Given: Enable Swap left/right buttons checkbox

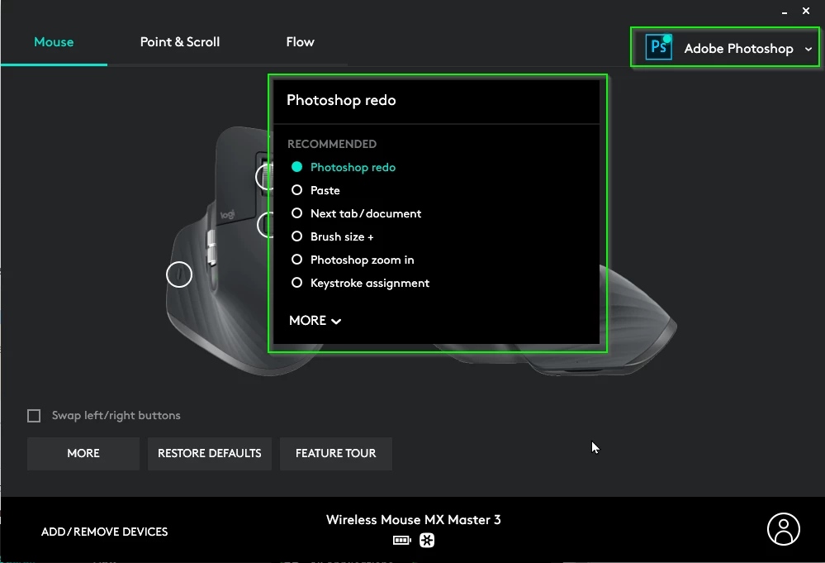Looking at the screenshot, I should point(34,416).
